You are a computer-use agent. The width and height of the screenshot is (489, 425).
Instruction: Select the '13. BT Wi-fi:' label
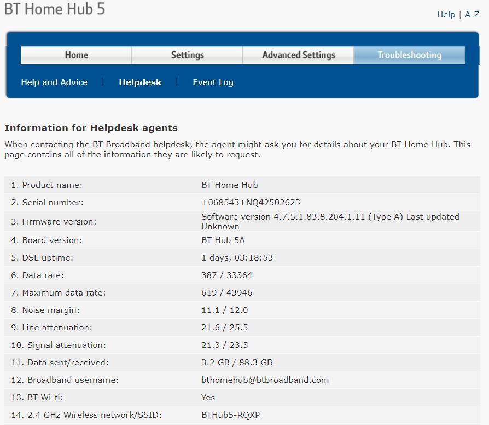37,397
